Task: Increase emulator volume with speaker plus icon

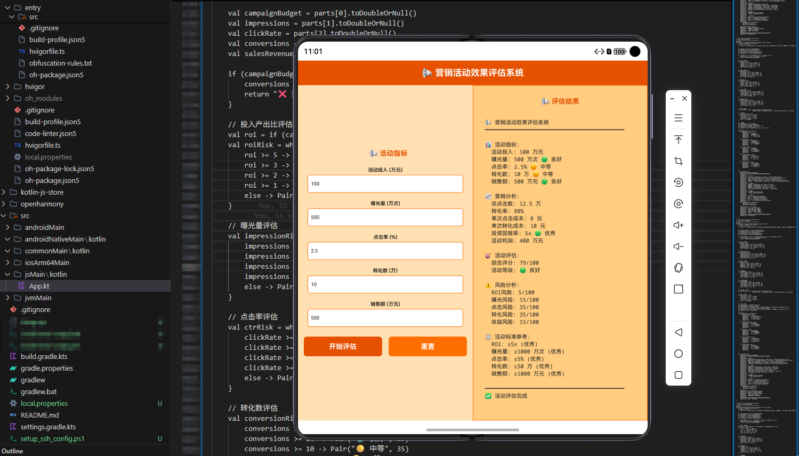Action: (678, 225)
